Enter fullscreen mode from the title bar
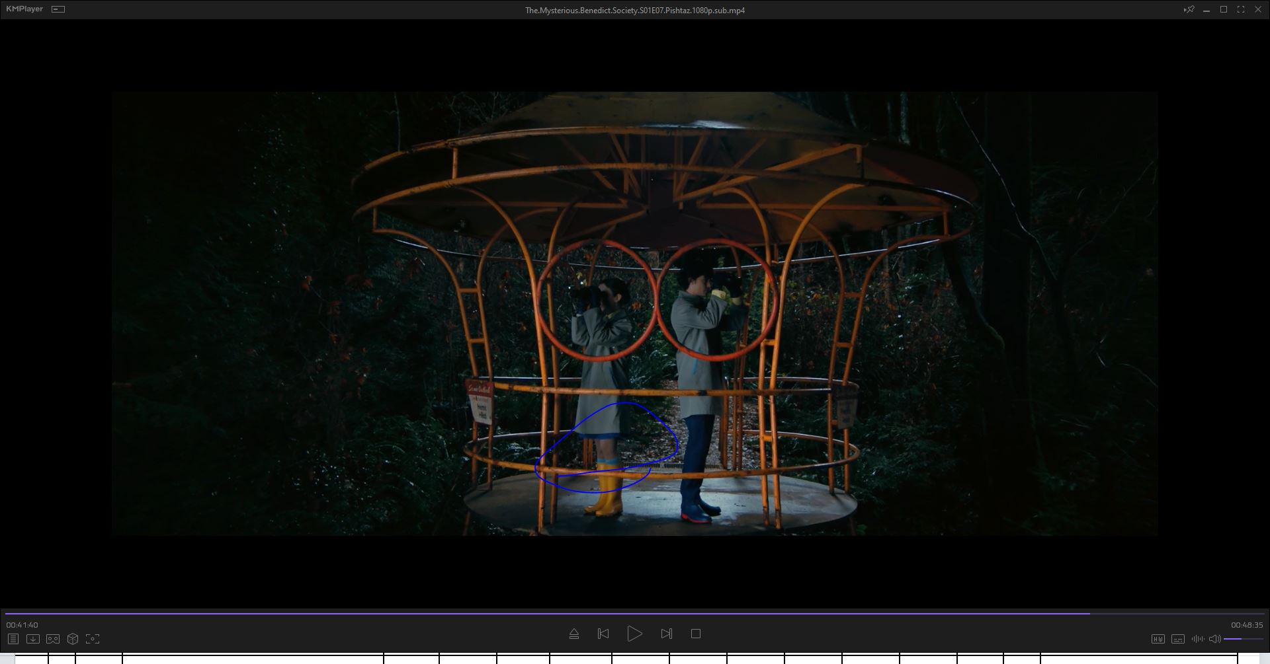 tap(1240, 9)
